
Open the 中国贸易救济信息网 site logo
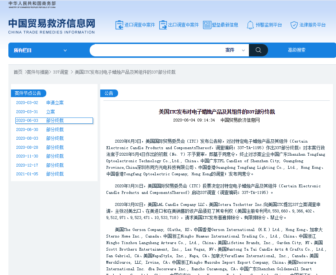(x=51, y=26)
